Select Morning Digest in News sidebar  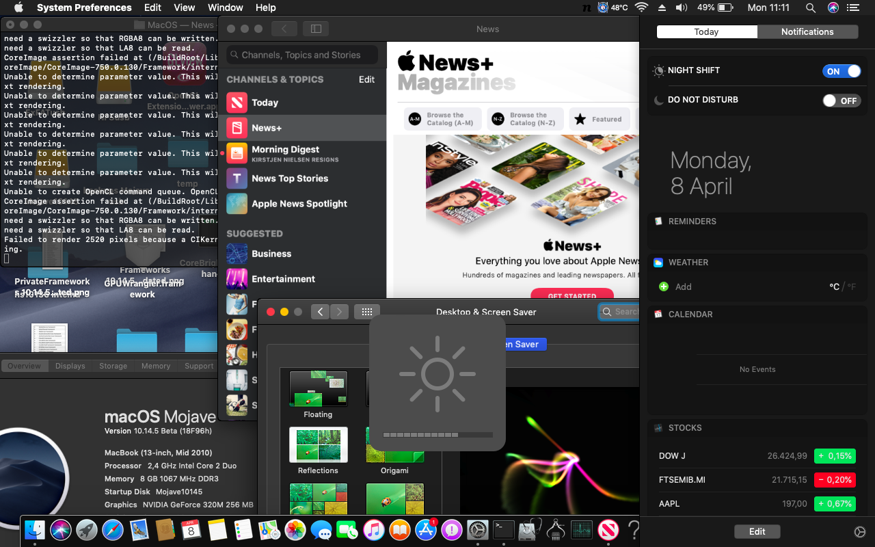303,153
